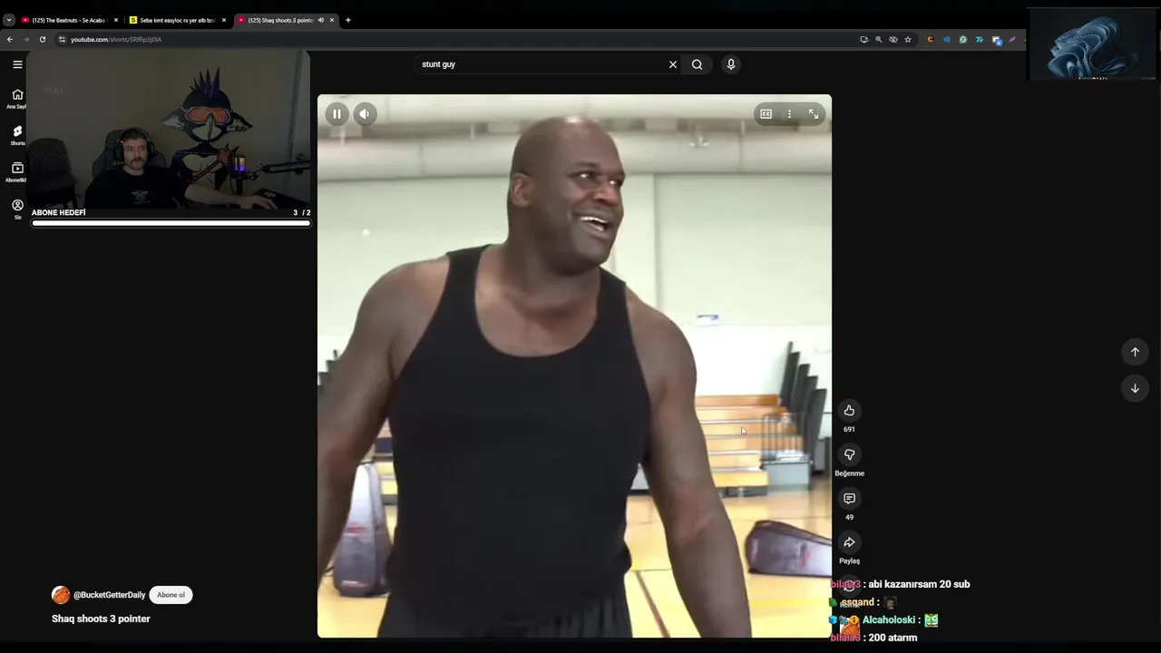Go forward in browser history
This screenshot has width=1161, height=653.
(x=26, y=40)
